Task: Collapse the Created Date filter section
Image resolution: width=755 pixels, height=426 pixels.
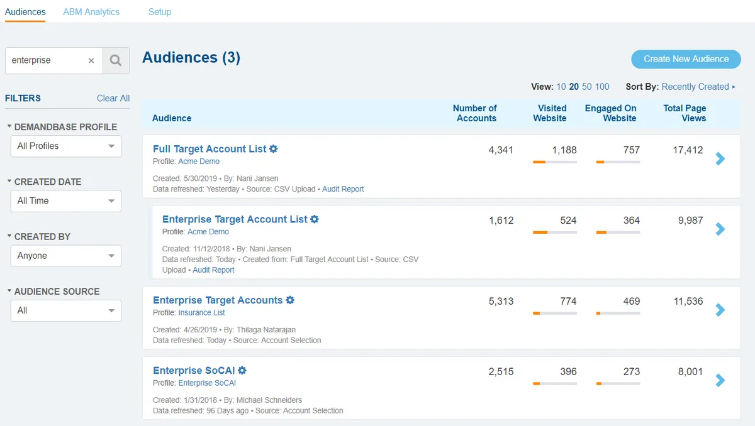Action: (x=9, y=182)
